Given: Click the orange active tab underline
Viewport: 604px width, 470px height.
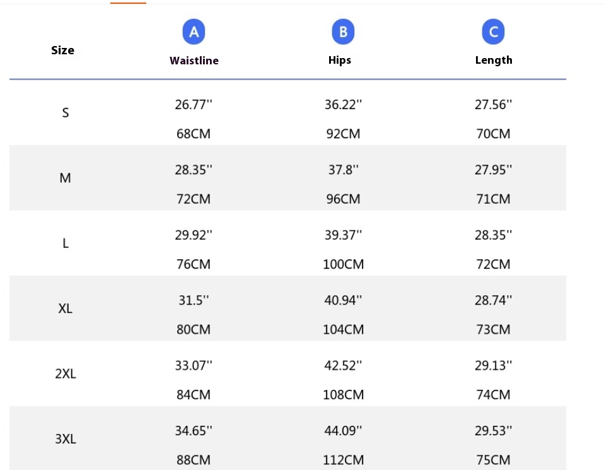Looking at the screenshot, I should (128, 3).
